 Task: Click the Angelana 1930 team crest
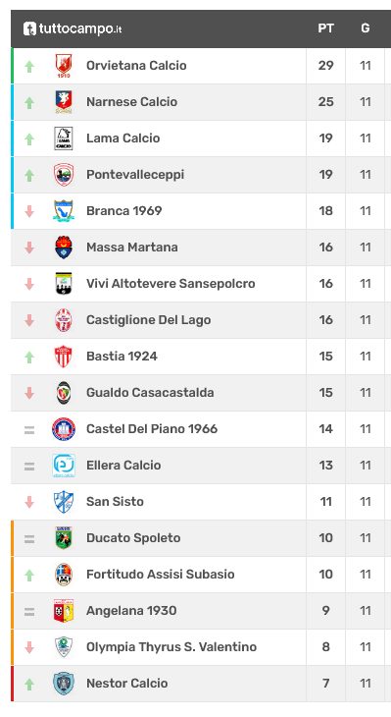point(64,611)
